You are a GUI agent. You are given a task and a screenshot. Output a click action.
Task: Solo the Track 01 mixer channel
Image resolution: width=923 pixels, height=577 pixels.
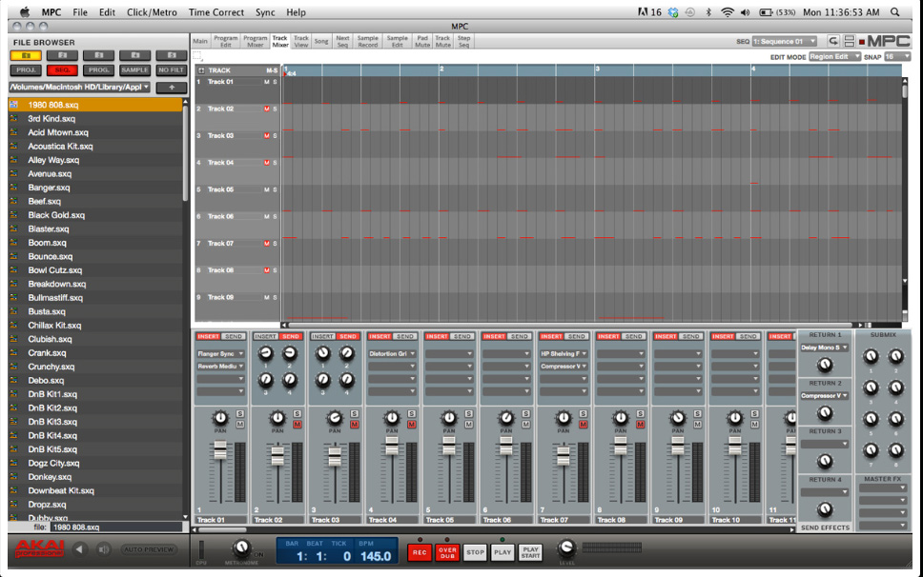pyautogui.click(x=240, y=414)
